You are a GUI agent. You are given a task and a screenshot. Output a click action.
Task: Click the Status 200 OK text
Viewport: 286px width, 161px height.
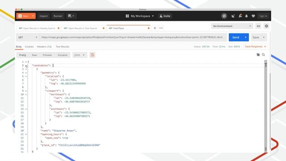point(202,47)
